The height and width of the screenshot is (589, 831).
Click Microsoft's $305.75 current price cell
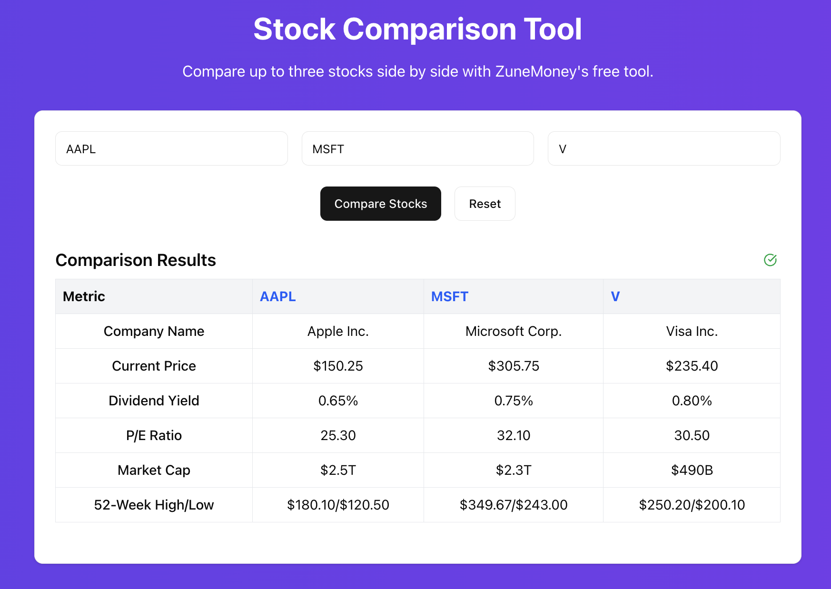(x=514, y=366)
